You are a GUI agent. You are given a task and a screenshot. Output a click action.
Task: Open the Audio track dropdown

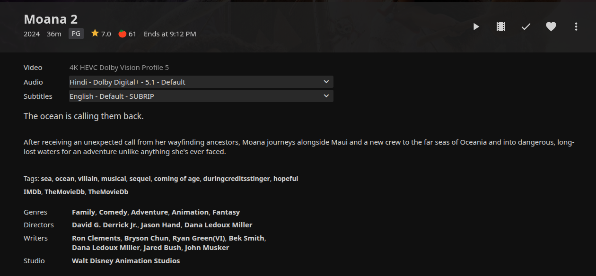click(201, 82)
